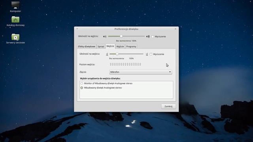253x142 pixels.
Task: Close the Preferencje dźwięku window
Action: point(176,29)
